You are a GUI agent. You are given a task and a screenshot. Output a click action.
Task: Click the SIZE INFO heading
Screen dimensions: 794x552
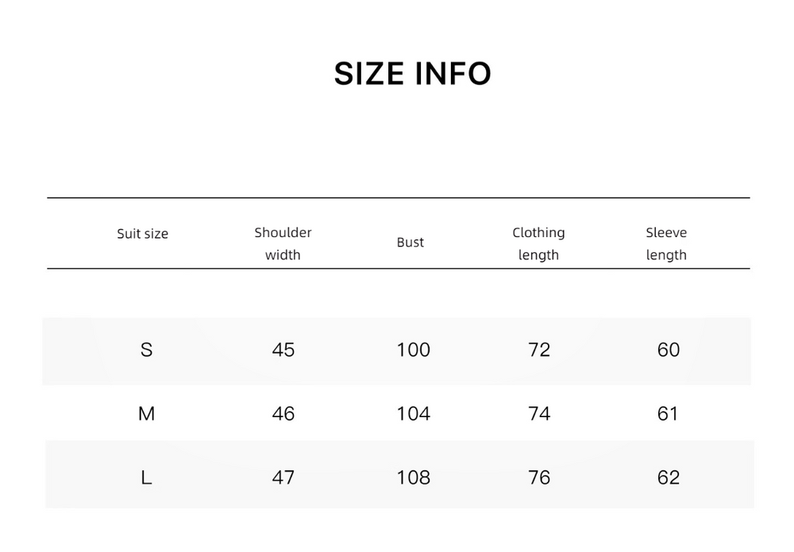tap(412, 74)
